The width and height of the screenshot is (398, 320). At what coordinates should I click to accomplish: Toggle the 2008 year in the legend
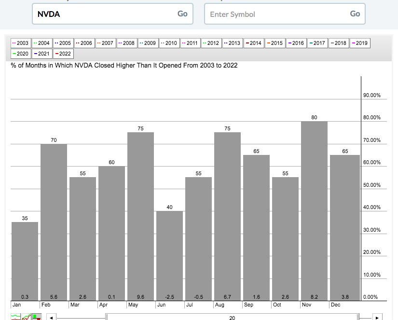point(127,43)
